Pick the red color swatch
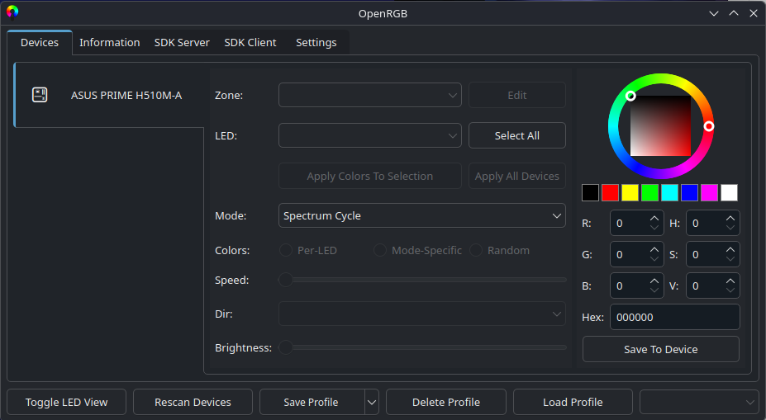Image resolution: width=766 pixels, height=420 pixels. click(x=610, y=192)
